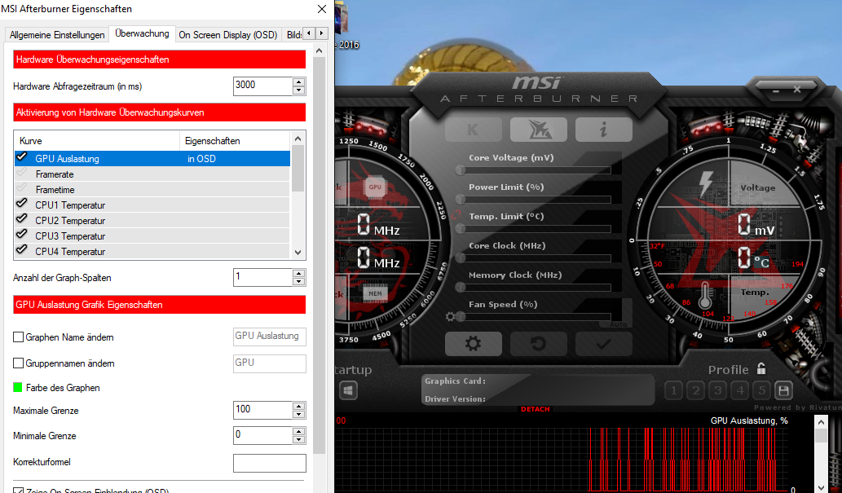Click the Kombustor K button in Afterburner

click(x=473, y=130)
